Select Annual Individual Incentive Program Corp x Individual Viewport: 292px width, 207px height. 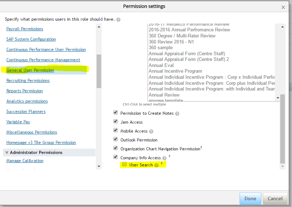click(211, 77)
